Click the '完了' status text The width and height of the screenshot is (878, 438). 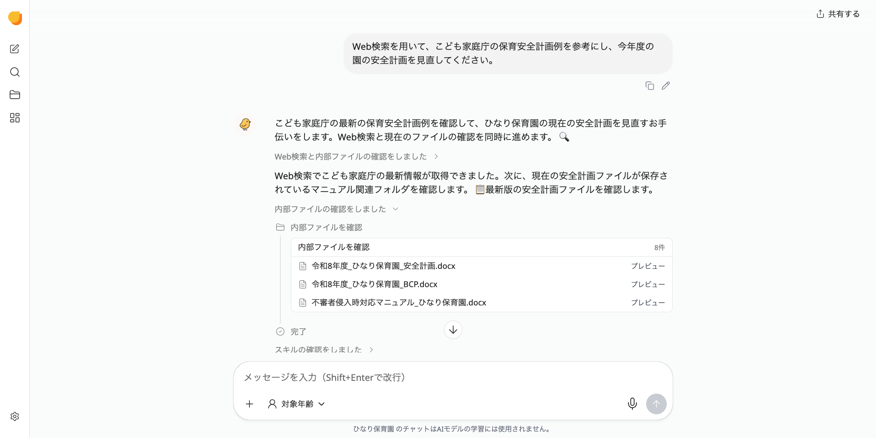coord(299,331)
